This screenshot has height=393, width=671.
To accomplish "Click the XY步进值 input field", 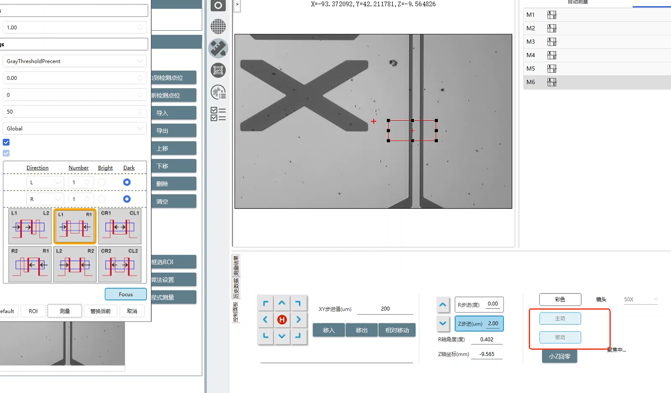I will click(385, 309).
